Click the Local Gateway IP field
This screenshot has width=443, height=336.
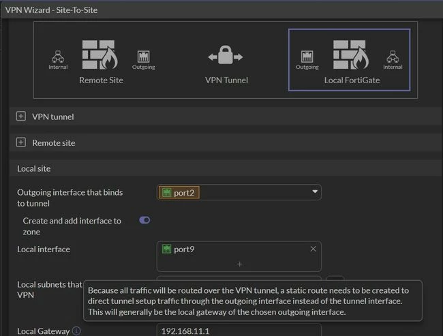[x=239, y=330]
